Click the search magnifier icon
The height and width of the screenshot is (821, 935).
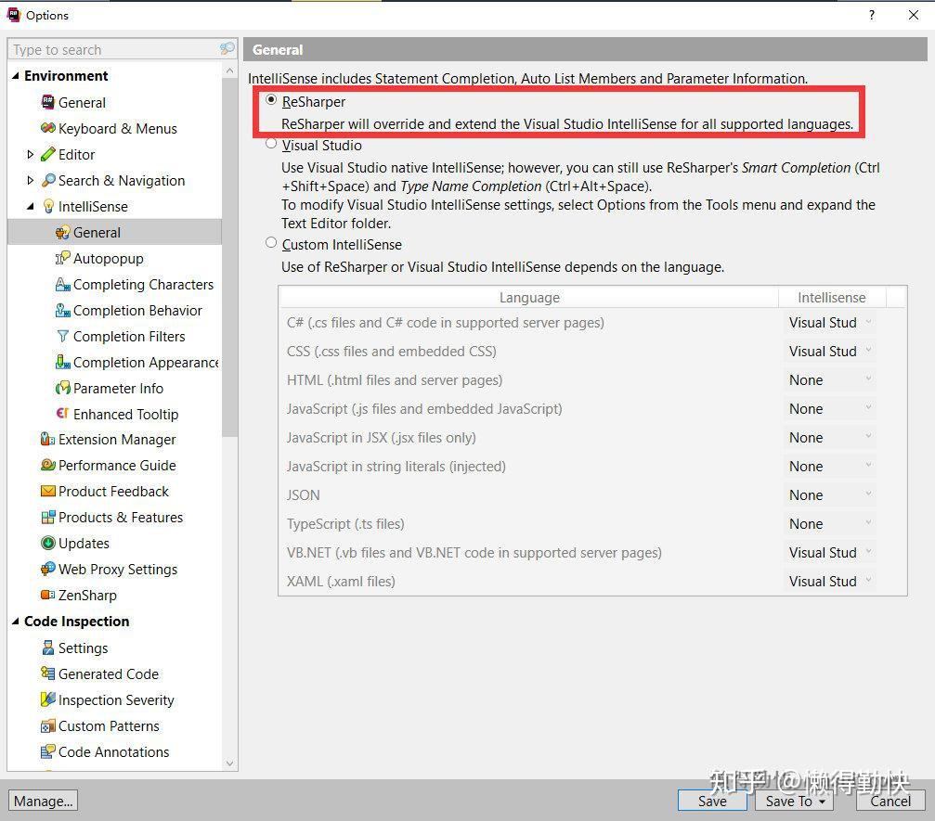pyautogui.click(x=227, y=47)
